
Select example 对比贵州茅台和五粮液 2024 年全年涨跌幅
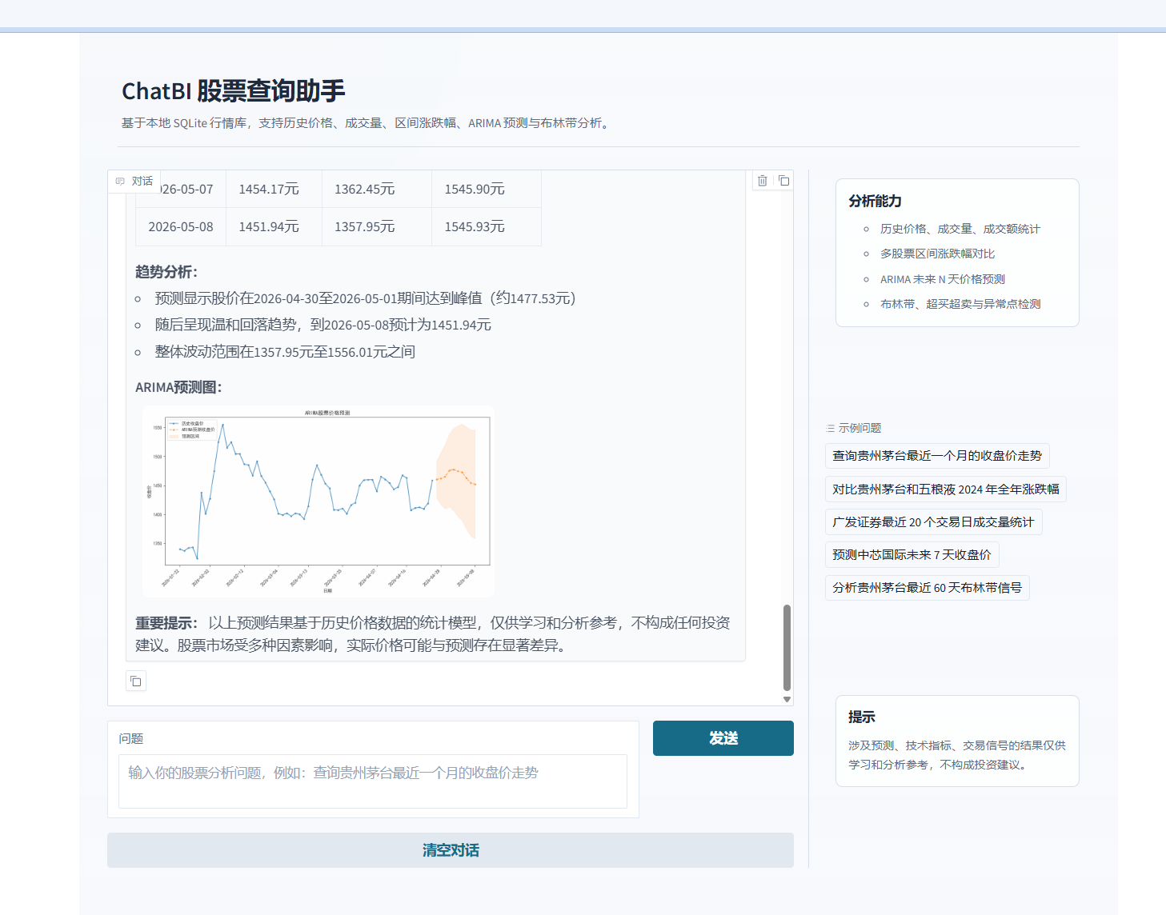pyautogui.click(x=946, y=489)
